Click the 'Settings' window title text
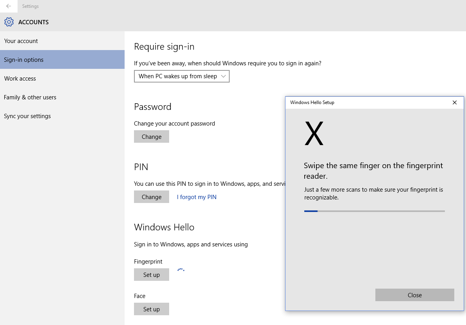This screenshot has height=325, width=466. pos(30,6)
